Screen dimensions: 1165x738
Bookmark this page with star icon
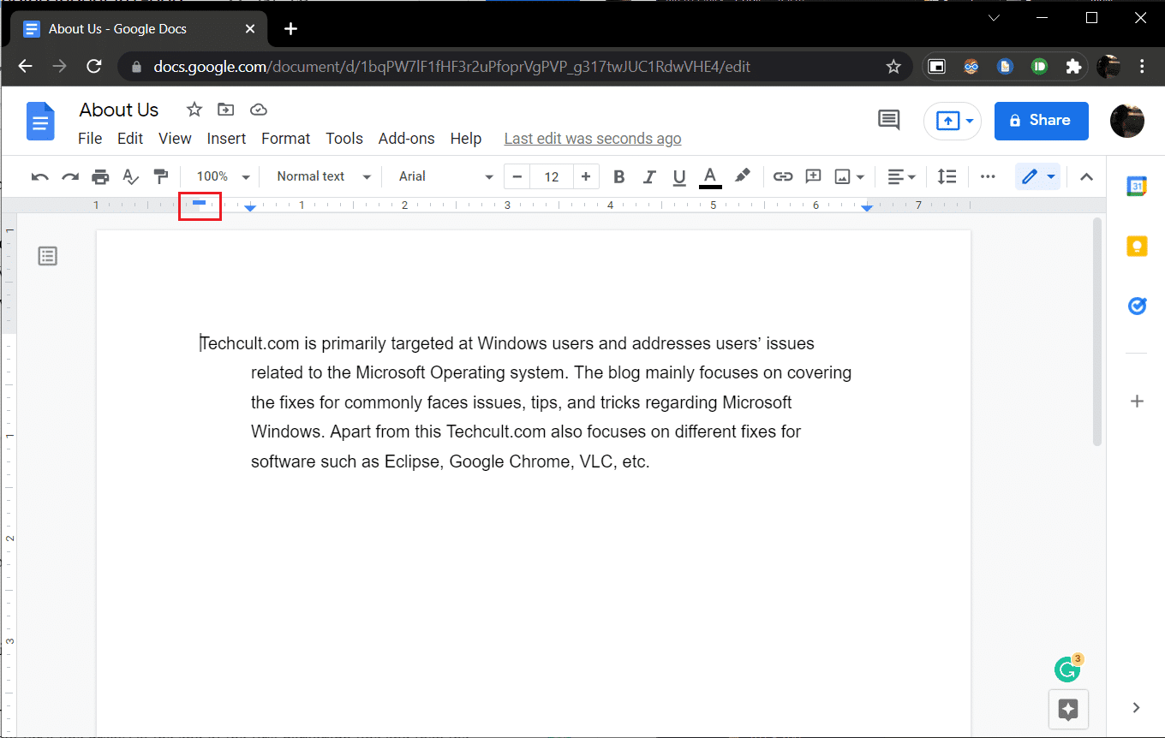point(893,66)
